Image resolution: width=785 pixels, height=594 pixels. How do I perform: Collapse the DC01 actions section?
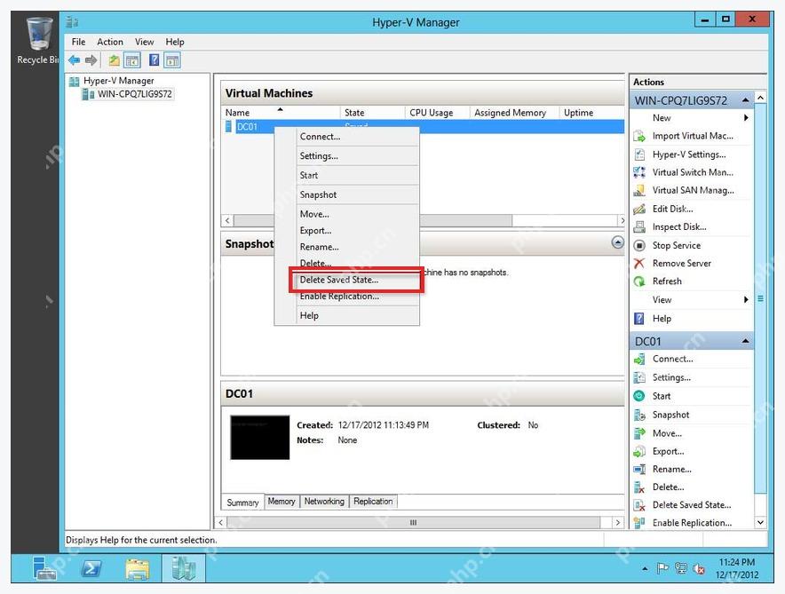pyautogui.click(x=745, y=341)
